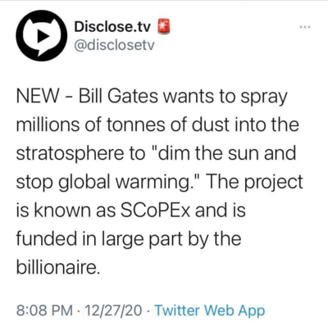Click the 12/27/20 date
This screenshot has width=328, height=327.
(x=113, y=311)
